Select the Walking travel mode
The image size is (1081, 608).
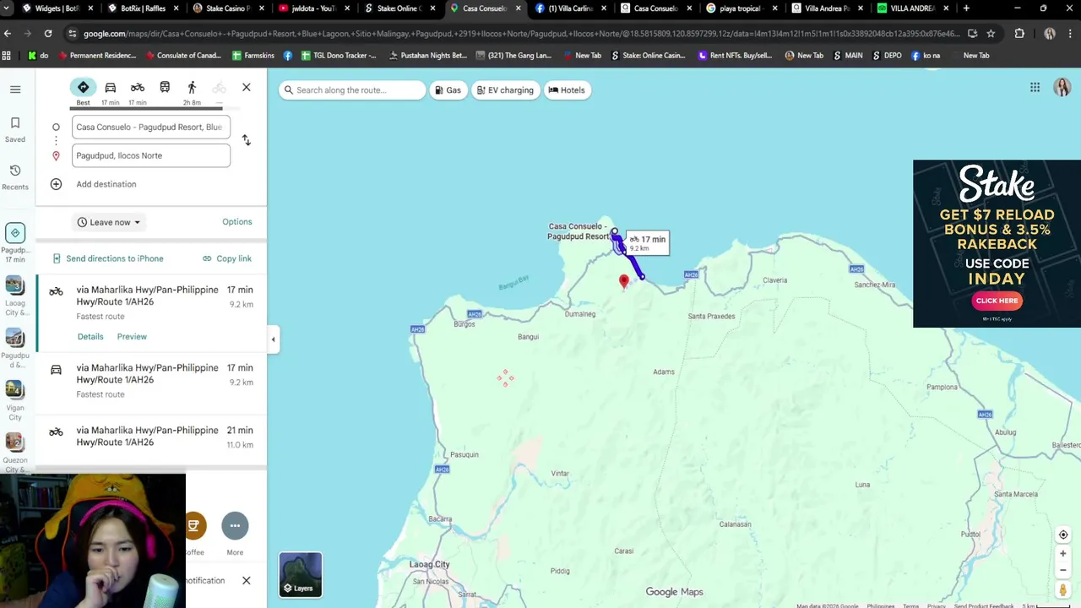pyautogui.click(x=192, y=91)
